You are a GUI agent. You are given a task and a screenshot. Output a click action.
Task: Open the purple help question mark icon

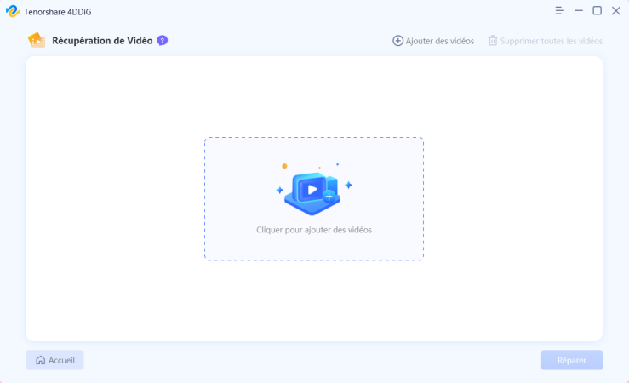point(162,41)
